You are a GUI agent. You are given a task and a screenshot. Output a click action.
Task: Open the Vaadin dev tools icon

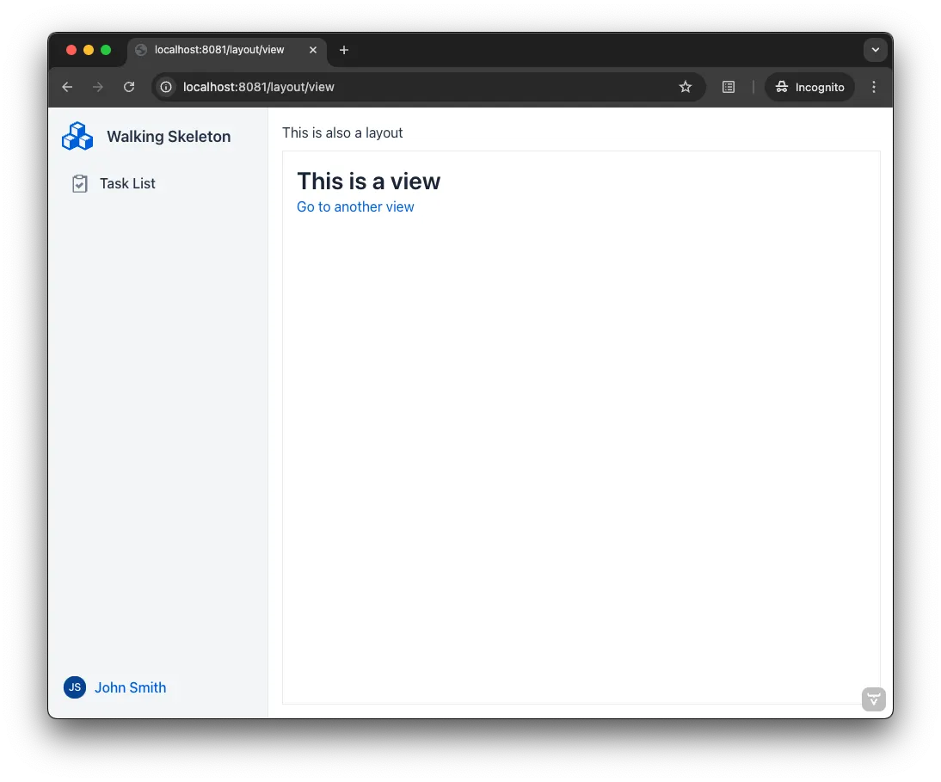874,699
